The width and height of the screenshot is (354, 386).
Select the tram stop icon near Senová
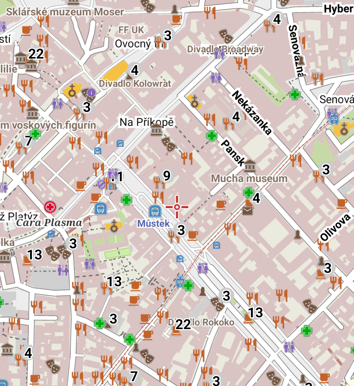pyautogui.click(x=334, y=118)
